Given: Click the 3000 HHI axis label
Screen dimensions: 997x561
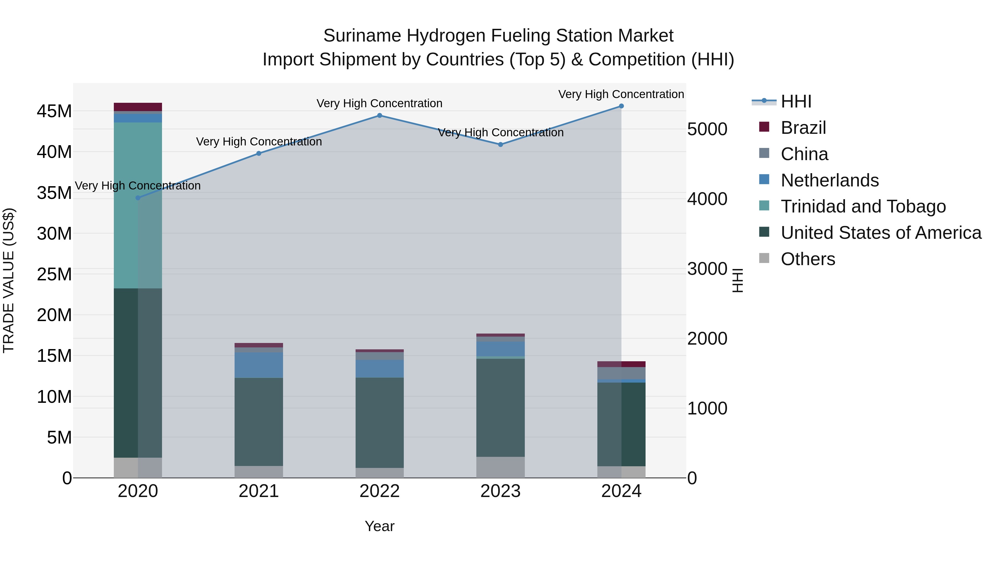Looking at the screenshot, I should (707, 269).
